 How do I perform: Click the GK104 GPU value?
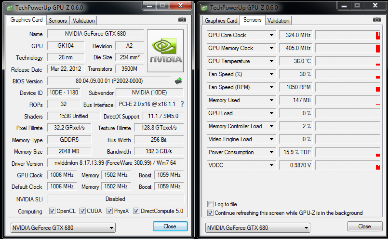coord(66,46)
